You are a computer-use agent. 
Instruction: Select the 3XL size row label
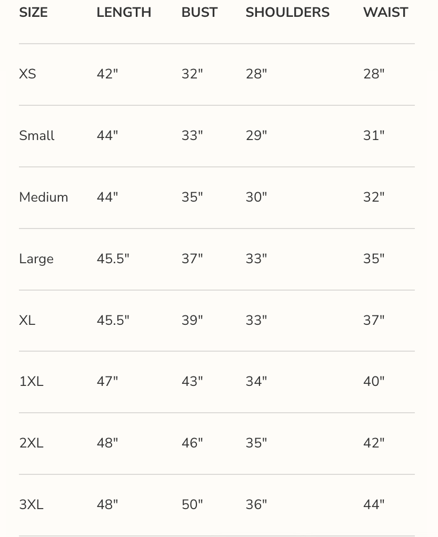(31, 505)
